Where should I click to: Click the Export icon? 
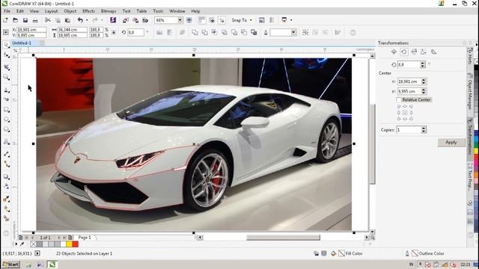click(135, 20)
